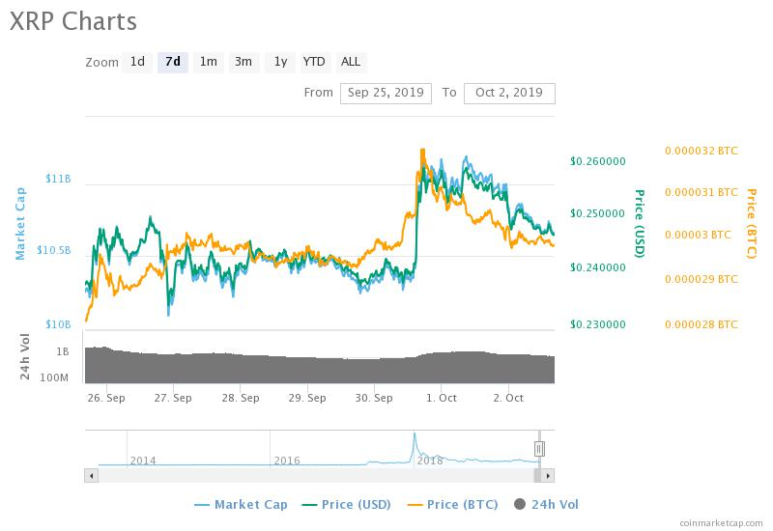Click the 0.000032 BTC label
The width and height of the screenshot is (773, 531).
tap(701, 152)
